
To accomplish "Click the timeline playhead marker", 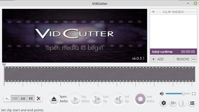I will click(4, 65).
